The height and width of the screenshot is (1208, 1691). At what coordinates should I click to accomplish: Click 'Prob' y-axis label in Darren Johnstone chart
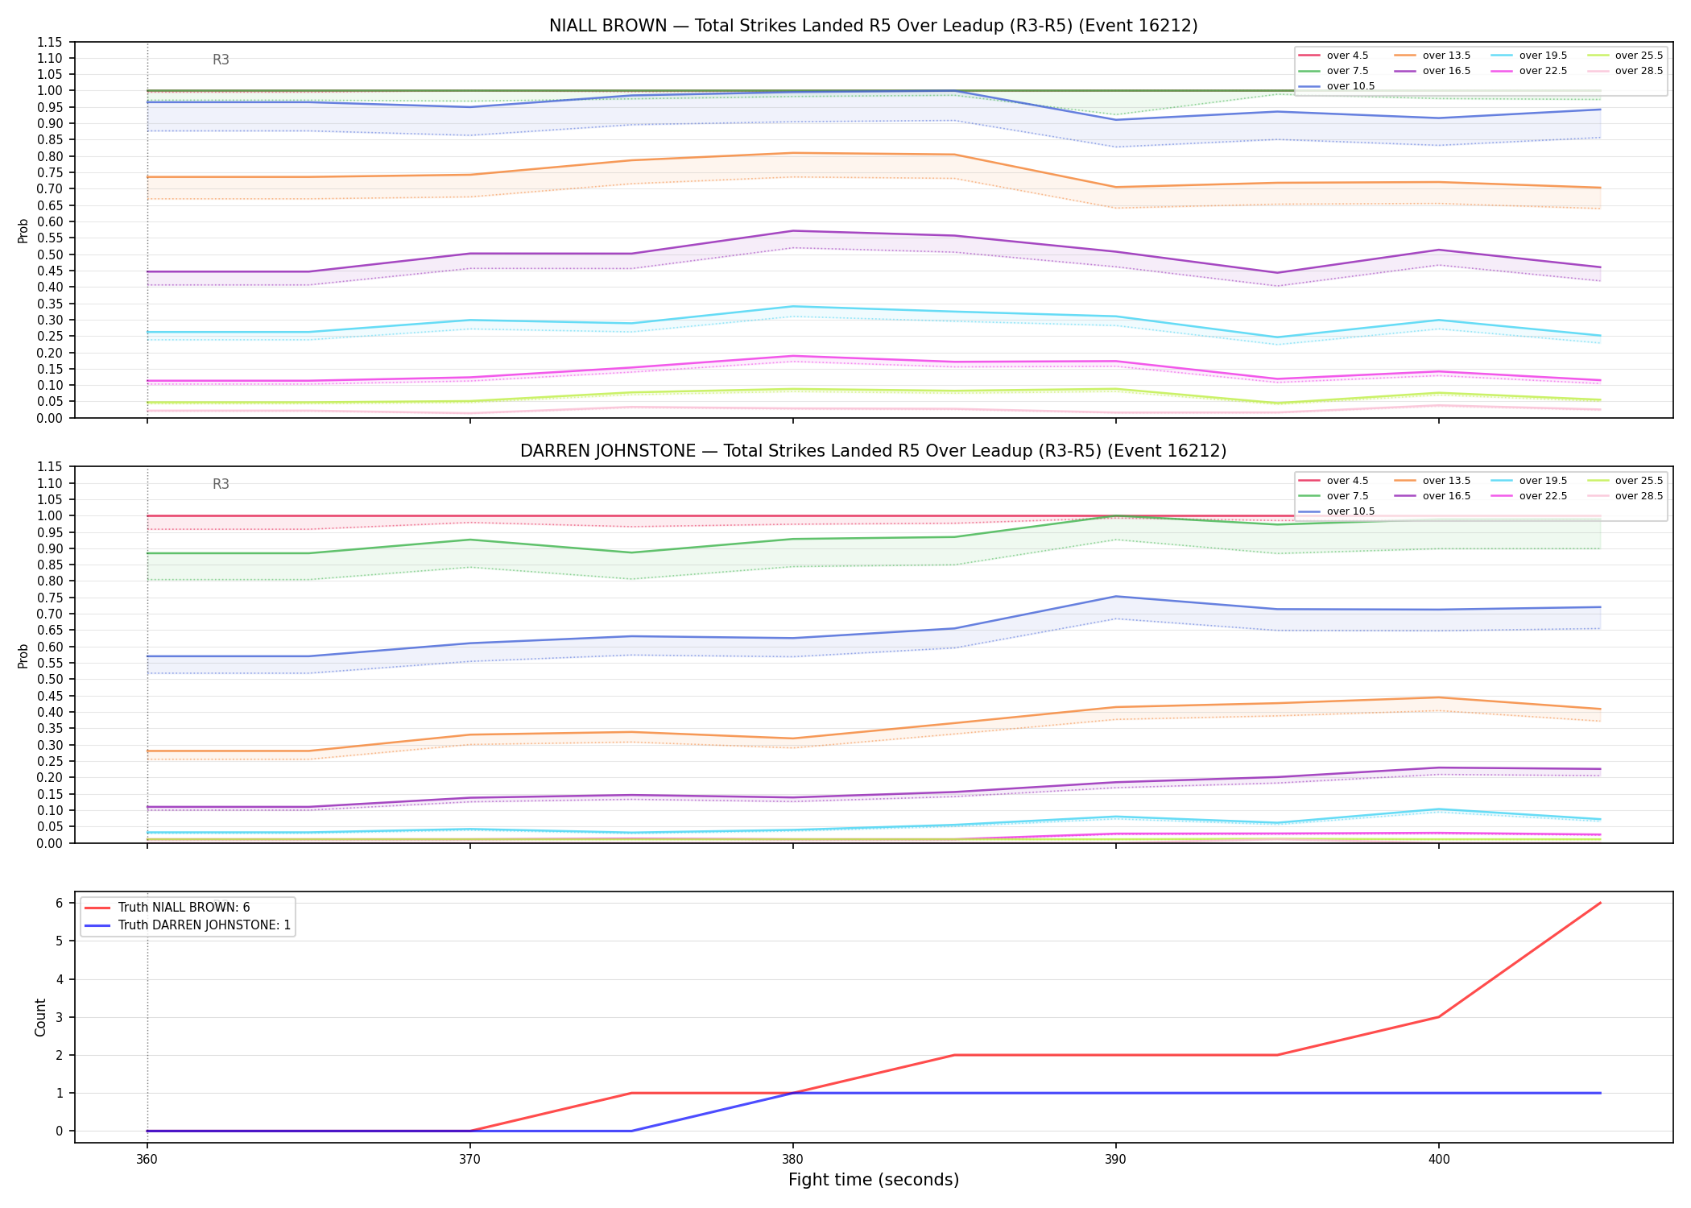click(x=23, y=656)
